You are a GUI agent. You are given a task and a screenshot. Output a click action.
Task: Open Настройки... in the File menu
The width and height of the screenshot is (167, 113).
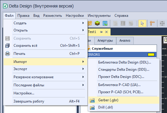(x=45, y=93)
